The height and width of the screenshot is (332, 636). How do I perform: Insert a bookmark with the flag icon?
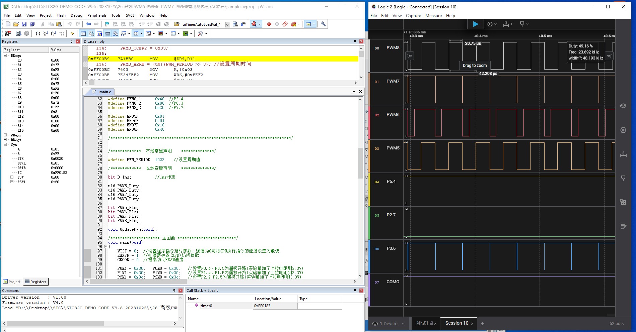click(x=107, y=24)
